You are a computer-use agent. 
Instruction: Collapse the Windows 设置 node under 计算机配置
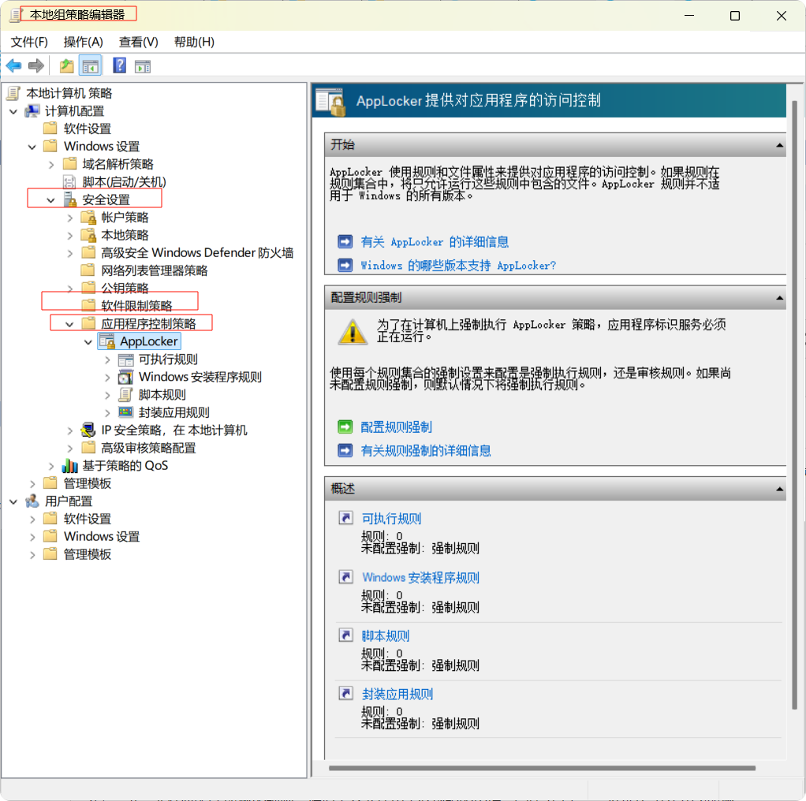32,147
